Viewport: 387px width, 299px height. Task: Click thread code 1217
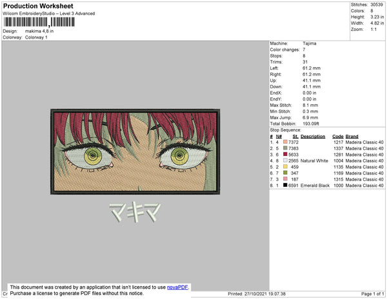(x=339, y=142)
